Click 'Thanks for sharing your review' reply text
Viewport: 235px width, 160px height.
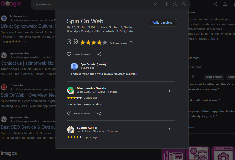tap(104, 74)
